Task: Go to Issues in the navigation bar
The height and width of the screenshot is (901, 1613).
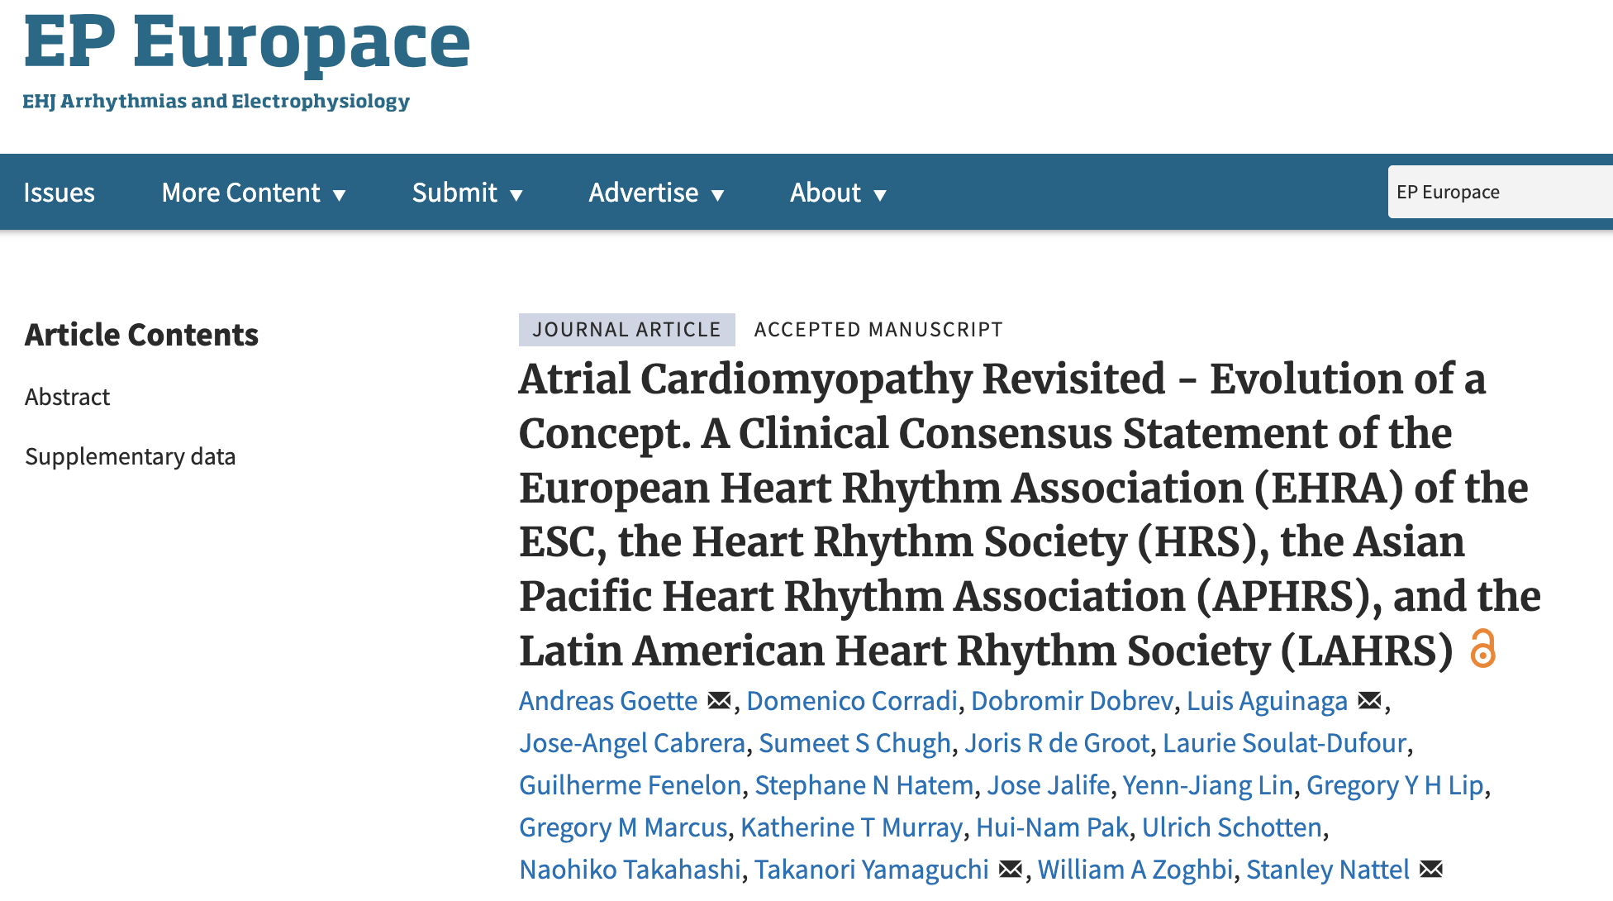Action: pos(59,193)
